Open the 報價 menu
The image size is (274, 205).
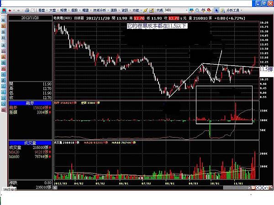pos(63,10)
